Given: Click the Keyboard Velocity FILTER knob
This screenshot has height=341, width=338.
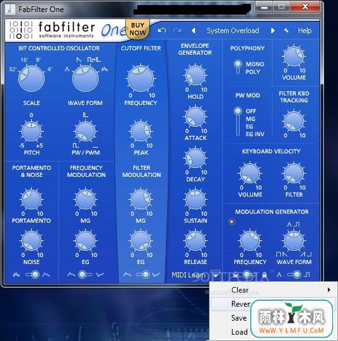Looking at the screenshot, I should pyautogui.click(x=294, y=174).
